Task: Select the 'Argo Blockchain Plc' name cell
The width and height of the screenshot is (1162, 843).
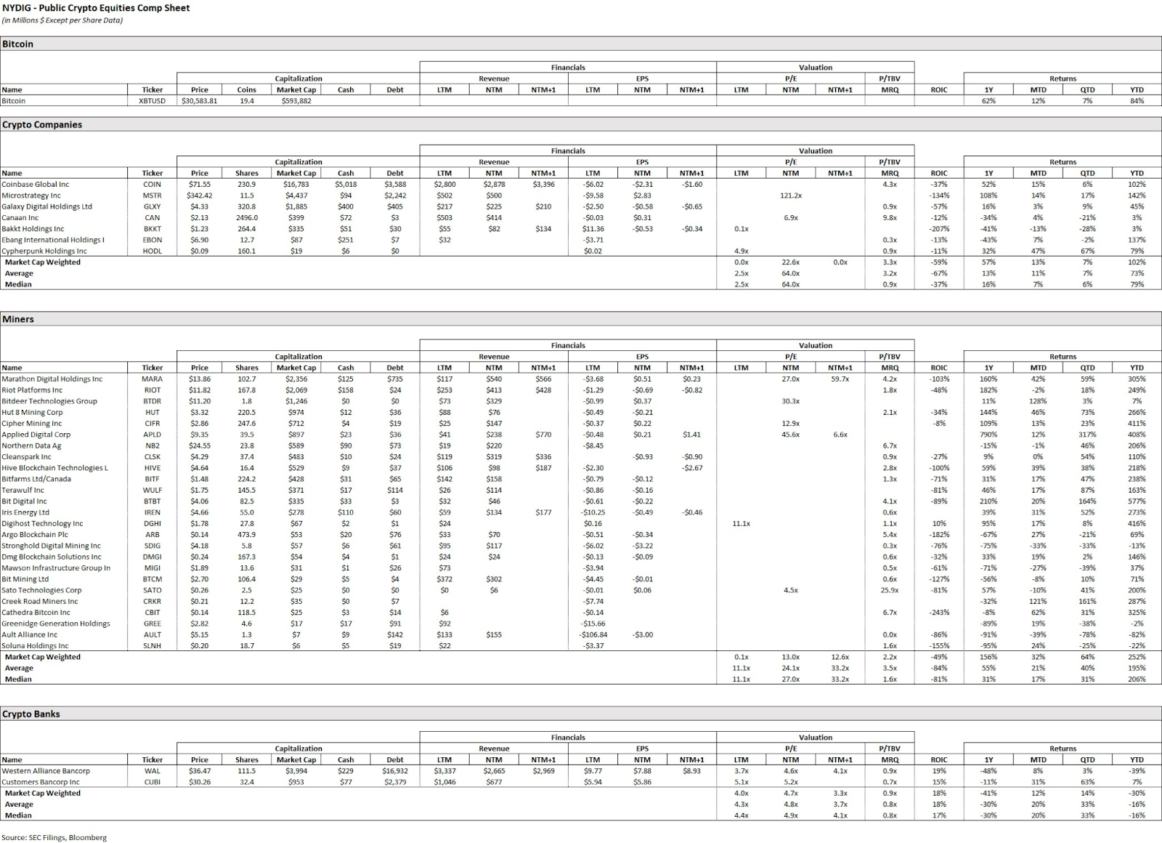Action: click(36, 535)
